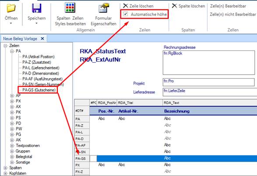
Task: Open Spalten Zeilen Styles bearbeiten icon
Action: 70,8
